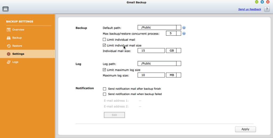The image size is (273, 138).
Task: Click the Overview icon in the sidebar
Action: click(9, 30)
